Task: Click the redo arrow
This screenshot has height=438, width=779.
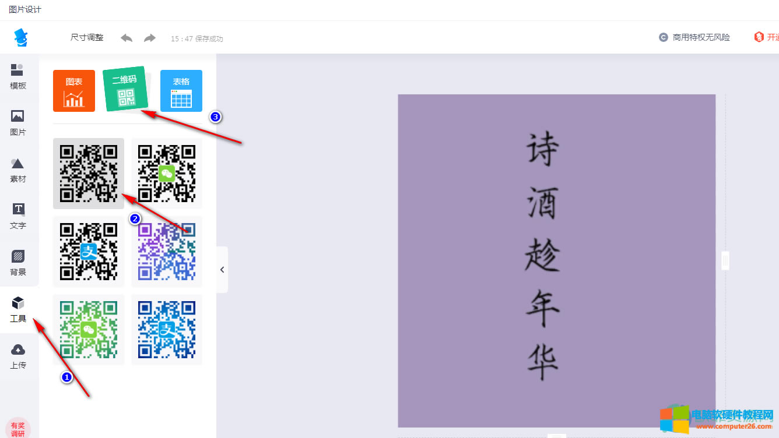Action: [x=149, y=37]
